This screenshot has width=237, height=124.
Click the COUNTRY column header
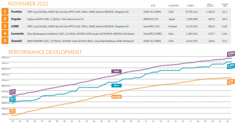[174, 6]
